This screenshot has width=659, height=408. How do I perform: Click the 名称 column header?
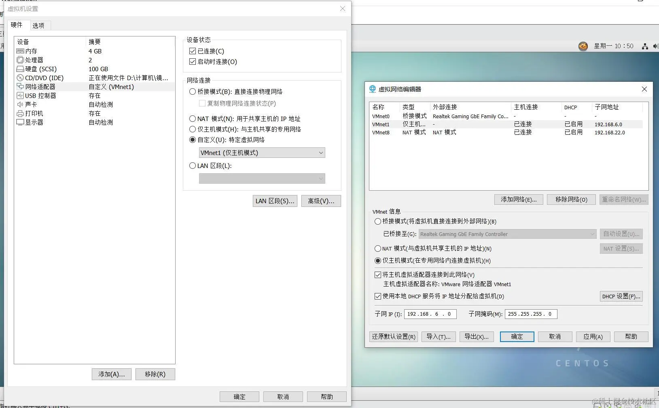pos(384,107)
